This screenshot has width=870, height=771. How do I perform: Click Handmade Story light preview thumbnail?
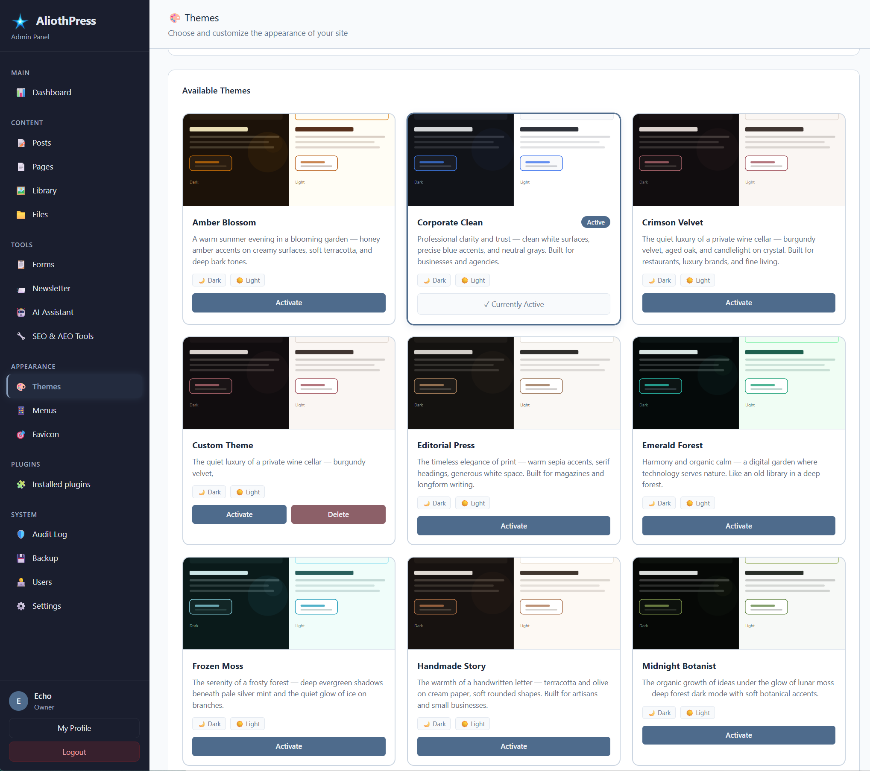click(567, 604)
